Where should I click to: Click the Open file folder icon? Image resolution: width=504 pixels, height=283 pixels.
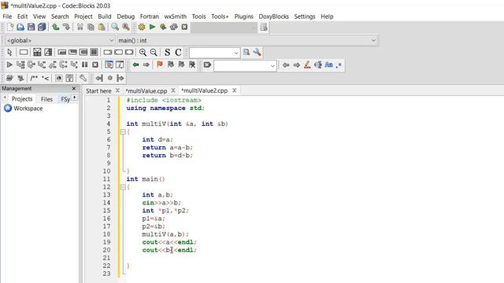(20, 27)
